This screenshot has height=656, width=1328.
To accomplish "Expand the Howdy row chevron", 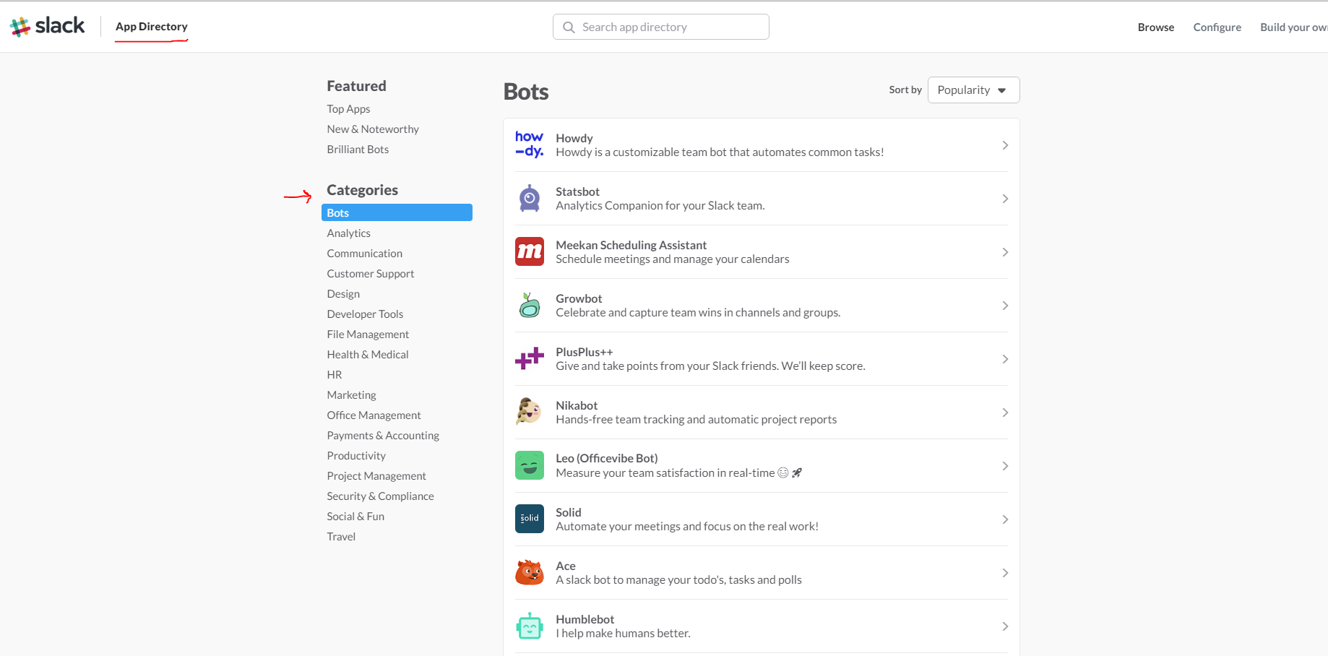I will [1005, 145].
